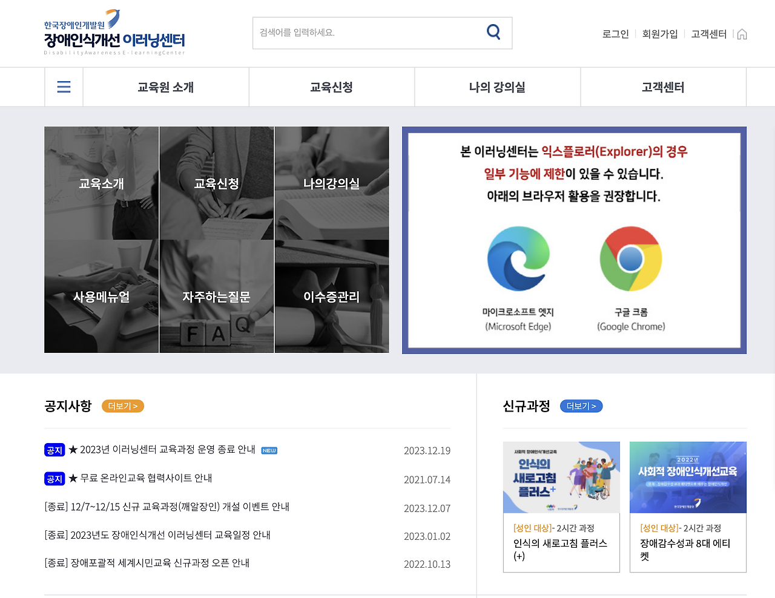775x598 pixels.
Task: Open the 회원가입 signup link
Action: (x=660, y=34)
